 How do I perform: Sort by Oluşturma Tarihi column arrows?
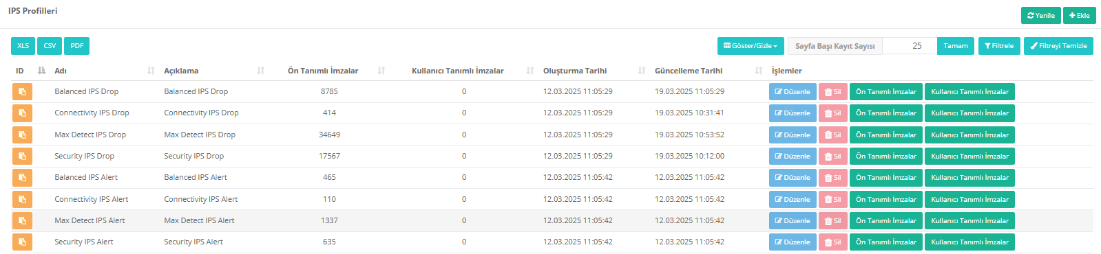642,71
